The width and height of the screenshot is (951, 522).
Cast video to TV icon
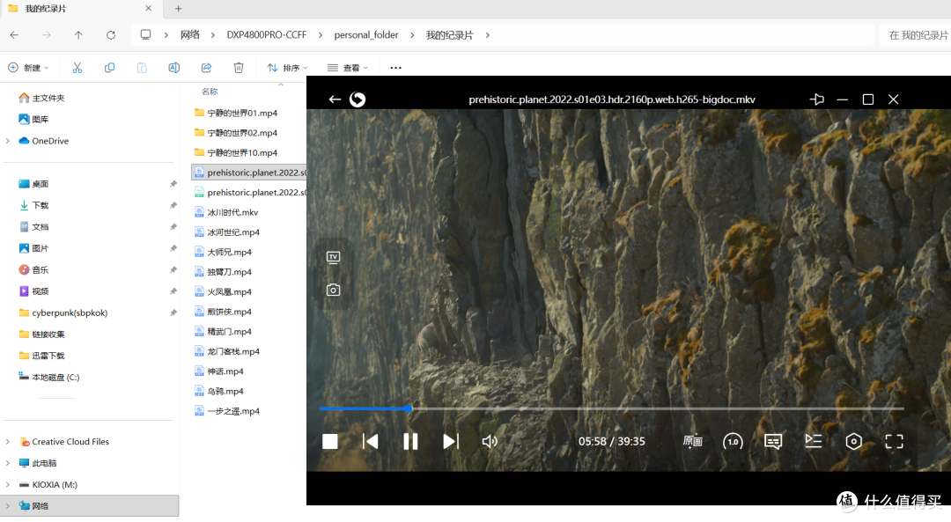point(333,258)
